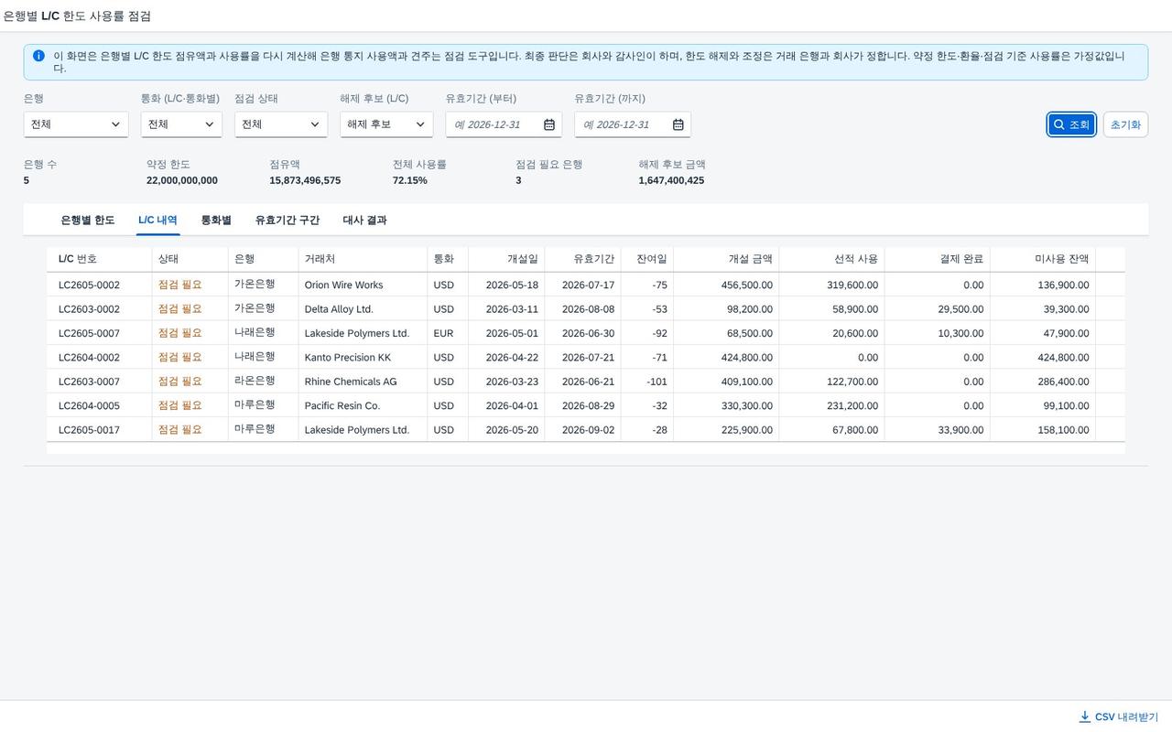Click the 라온은행 bank cell
The width and height of the screenshot is (1172, 732).
click(x=264, y=382)
